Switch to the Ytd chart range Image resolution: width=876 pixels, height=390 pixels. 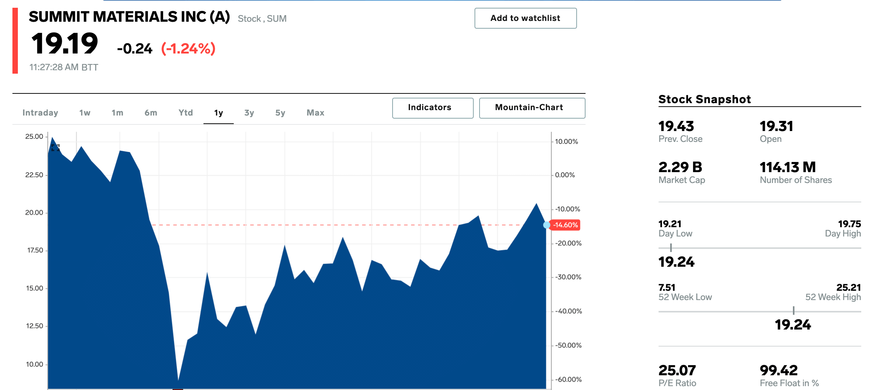click(186, 113)
